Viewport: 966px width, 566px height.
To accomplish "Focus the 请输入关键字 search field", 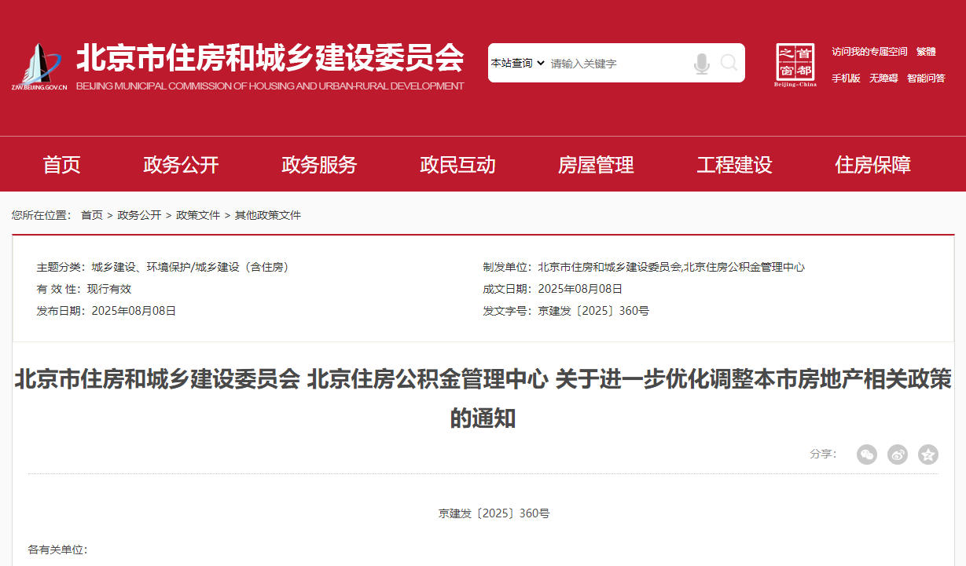I will (617, 64).
